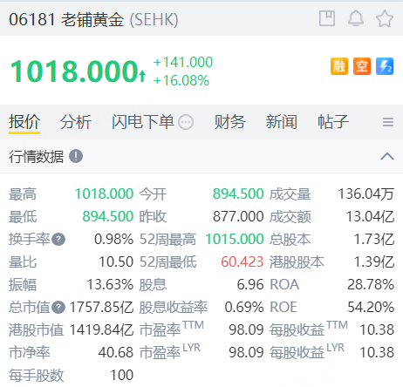This screenshot has width=403, height=387.
Task: Click the 股息收益率 label
Action: click(x=174, y=308)
